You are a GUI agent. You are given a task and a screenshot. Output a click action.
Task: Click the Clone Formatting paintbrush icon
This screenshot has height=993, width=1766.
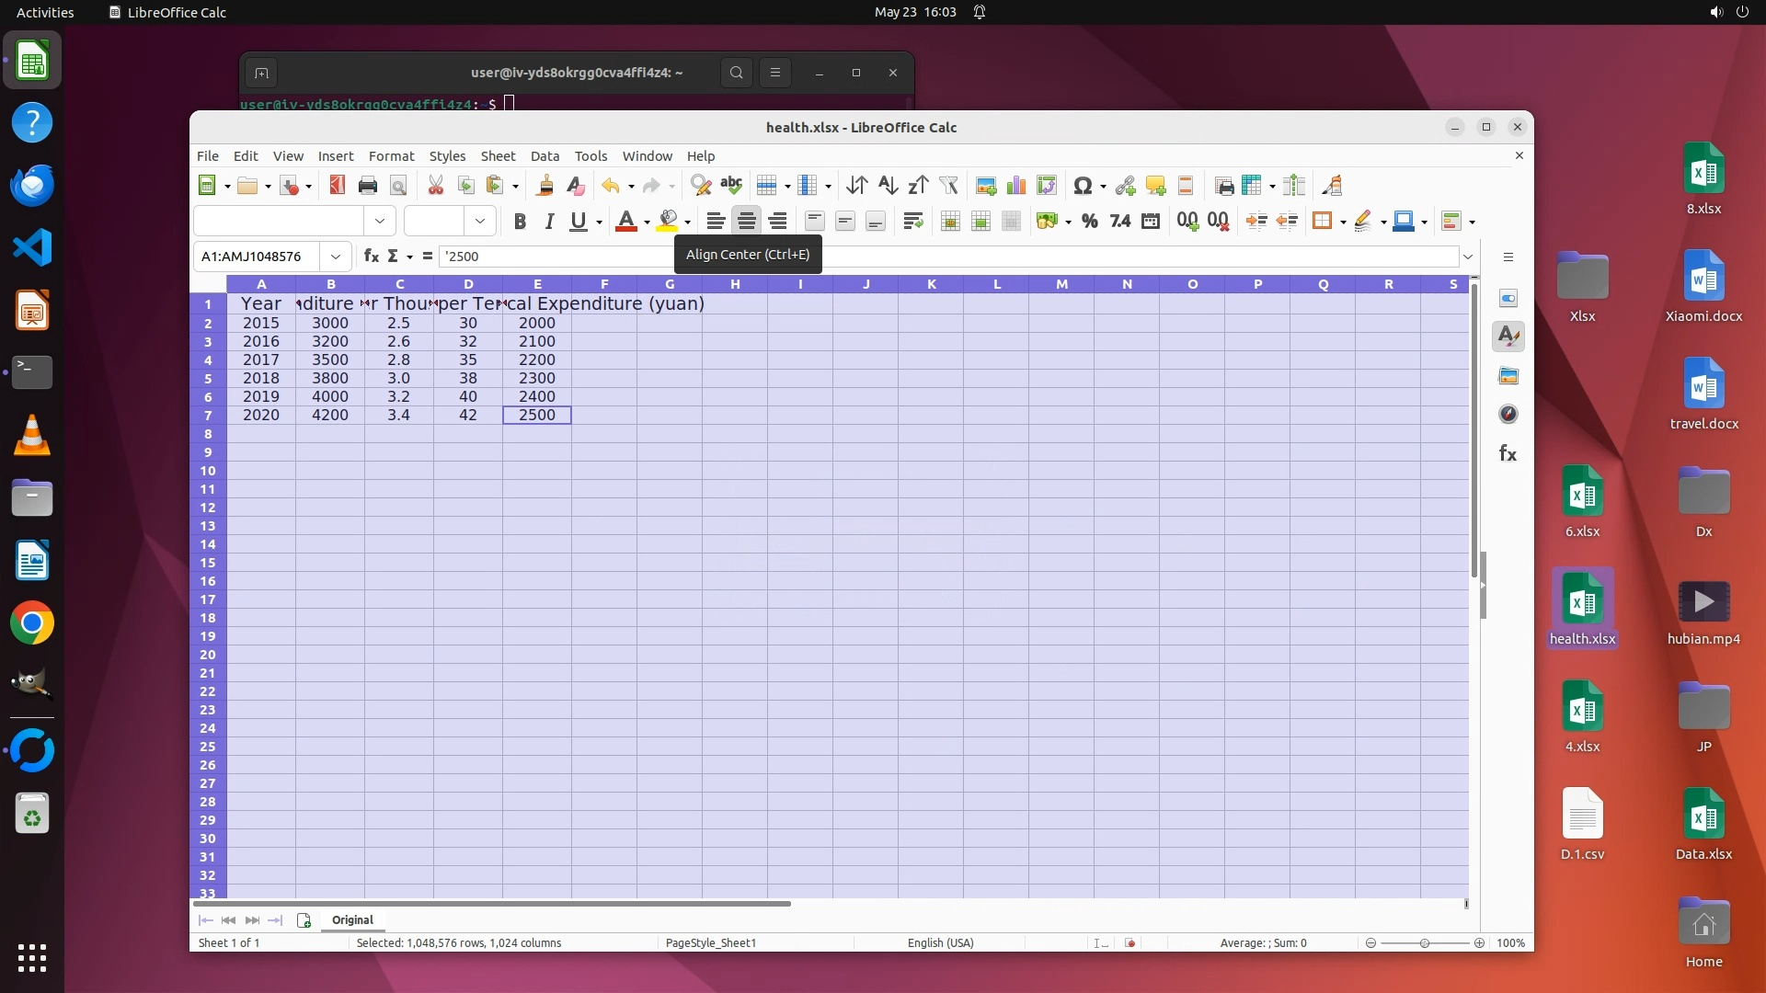[x=545, y=186]
